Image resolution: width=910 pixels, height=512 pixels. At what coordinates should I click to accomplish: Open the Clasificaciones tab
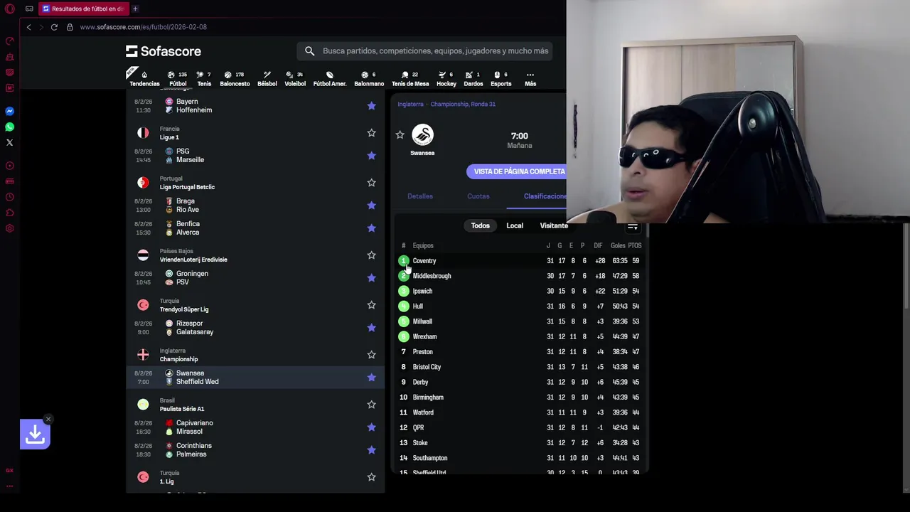[x=545, y=196]
